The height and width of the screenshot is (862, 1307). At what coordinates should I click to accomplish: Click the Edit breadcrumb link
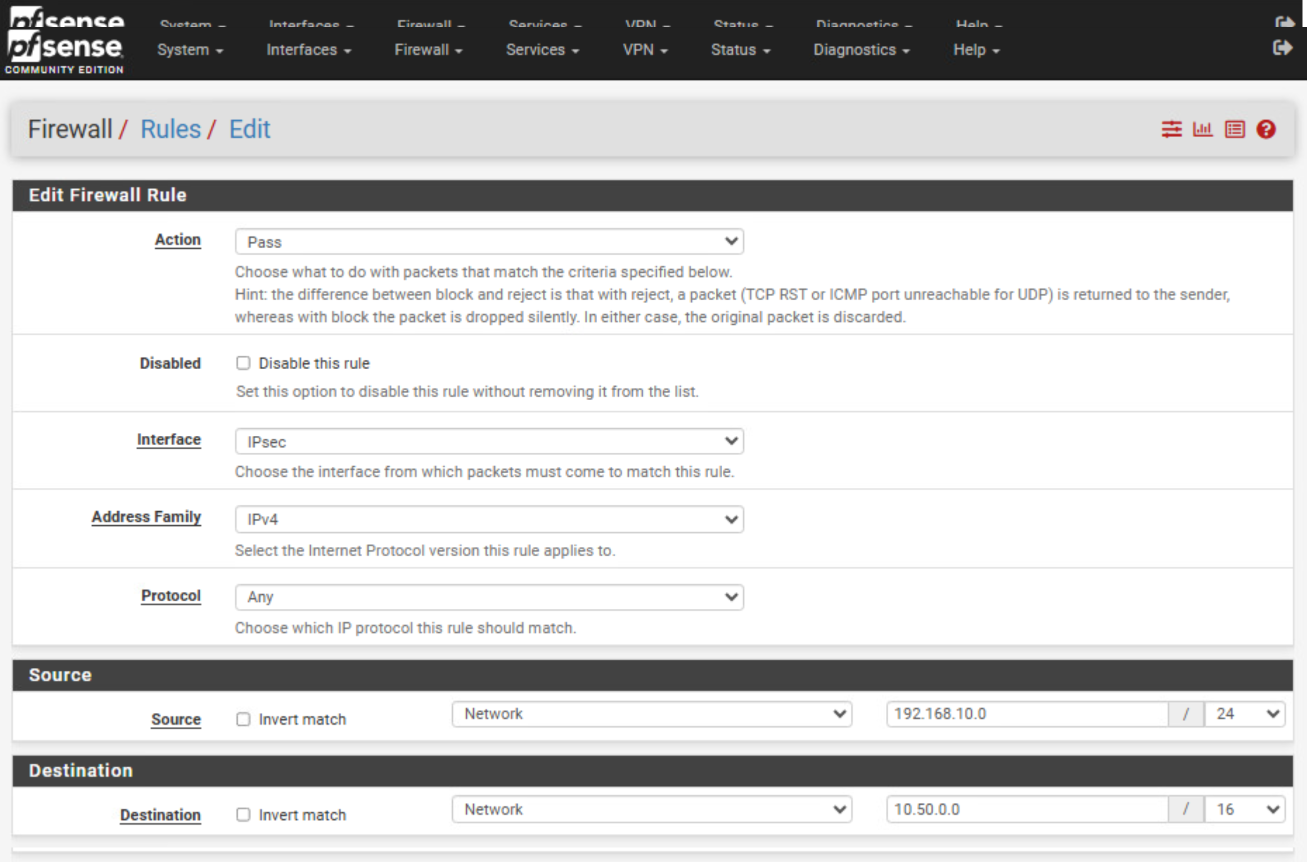(250, 130)
